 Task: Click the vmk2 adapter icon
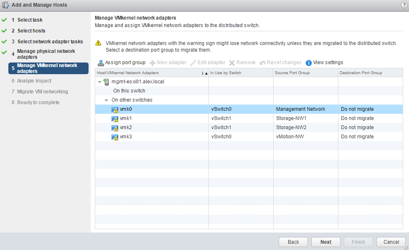pyautogui.click(x=115, y=128)
